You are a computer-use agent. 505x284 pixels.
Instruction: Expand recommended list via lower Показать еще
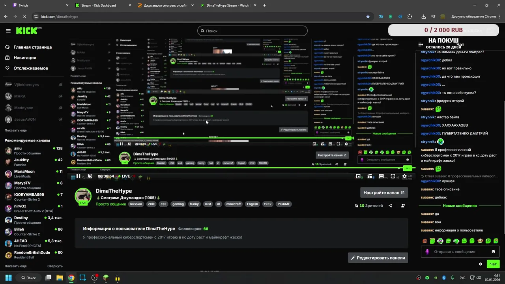(16, 266)
